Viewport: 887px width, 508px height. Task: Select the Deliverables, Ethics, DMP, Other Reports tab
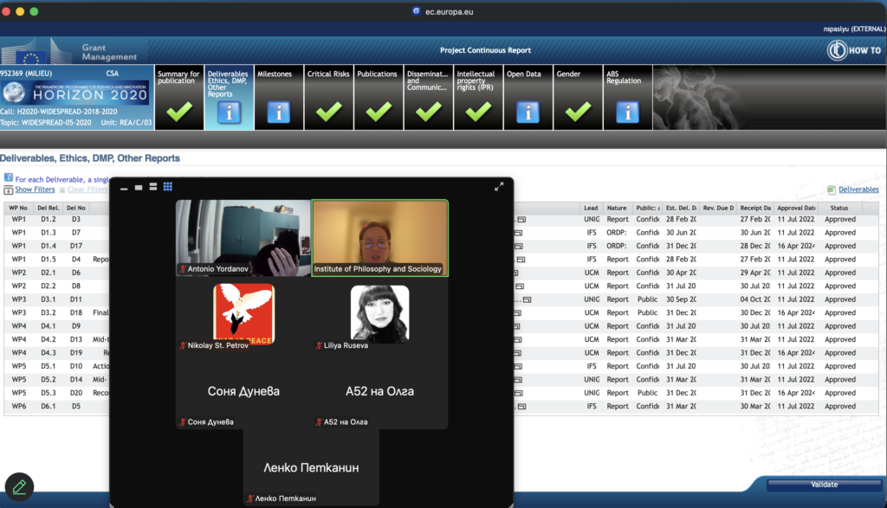(x=229, y=97)
